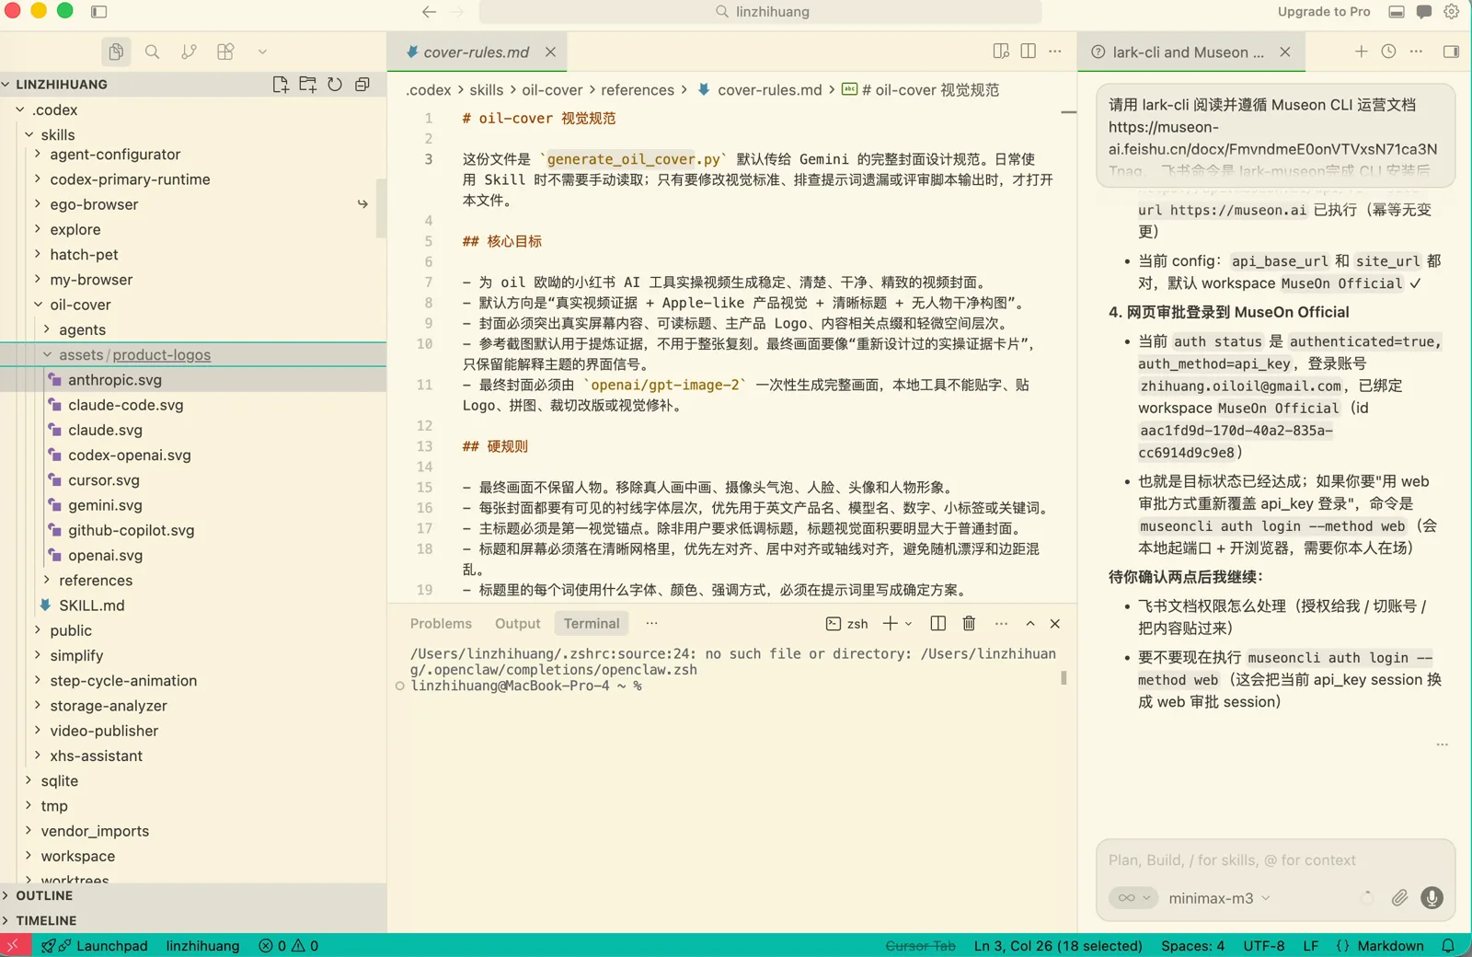Viewport: 1472px width, 957px height.
Task: Switch to the Problems tab
Action: [441, 624]
